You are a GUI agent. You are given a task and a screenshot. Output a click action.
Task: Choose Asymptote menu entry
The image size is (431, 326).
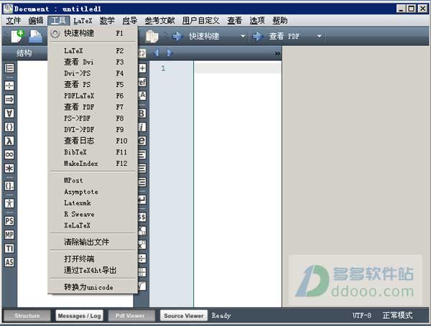click(x=93, y=192)
